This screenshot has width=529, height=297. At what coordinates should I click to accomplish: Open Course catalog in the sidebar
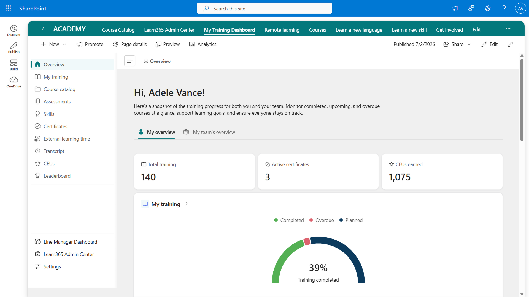pyautogui.click(x=72, y=89)
